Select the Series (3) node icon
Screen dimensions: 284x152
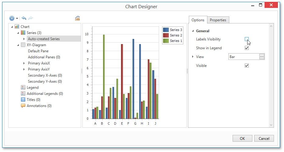click(x=23, y=33)
